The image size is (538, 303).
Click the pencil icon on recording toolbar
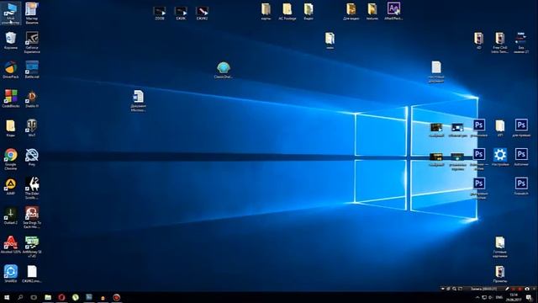[507, 289]
